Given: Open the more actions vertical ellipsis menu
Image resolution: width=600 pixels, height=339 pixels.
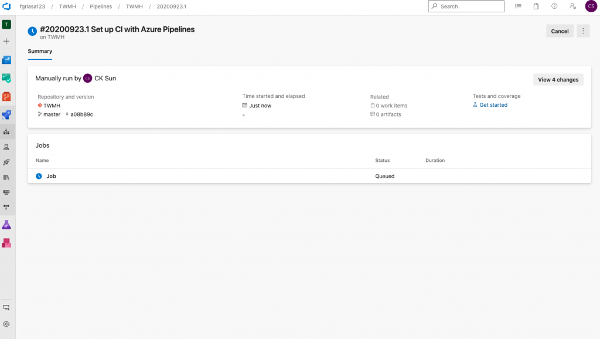Looking at the screenshot, I should [583, 31].
